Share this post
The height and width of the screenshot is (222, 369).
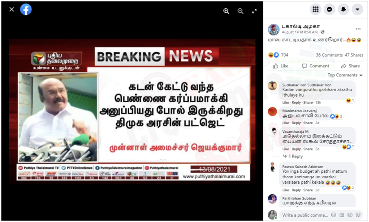(x=351, y=66)
